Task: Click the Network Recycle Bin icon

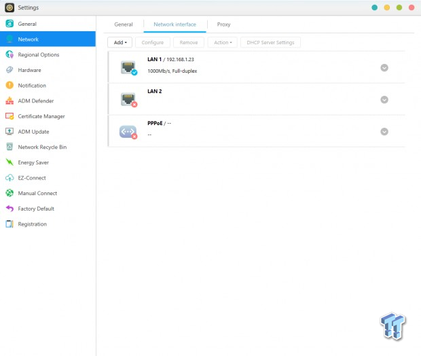Action: point(10,147)
